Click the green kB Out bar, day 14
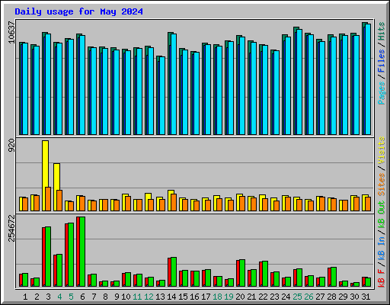The image size is (390, 305). coord(174,272)
